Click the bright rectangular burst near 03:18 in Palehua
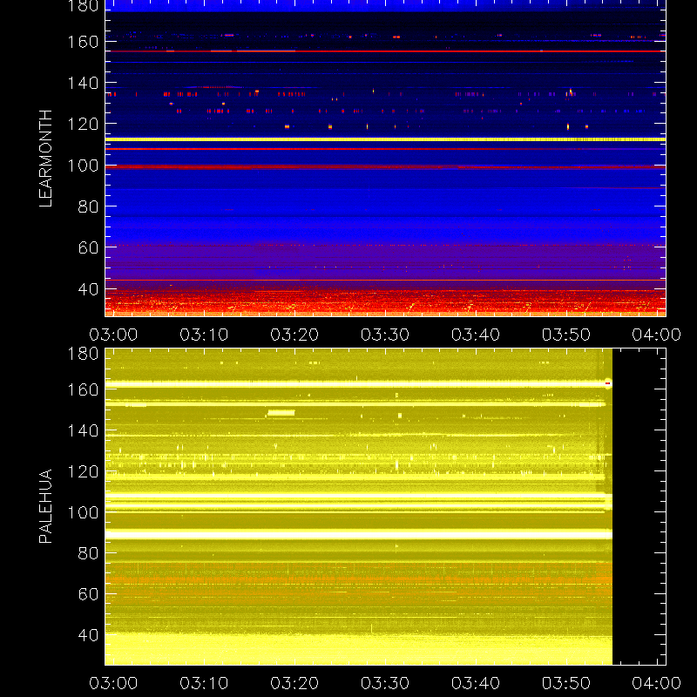The image size is (697, 697). click(281, 412)
